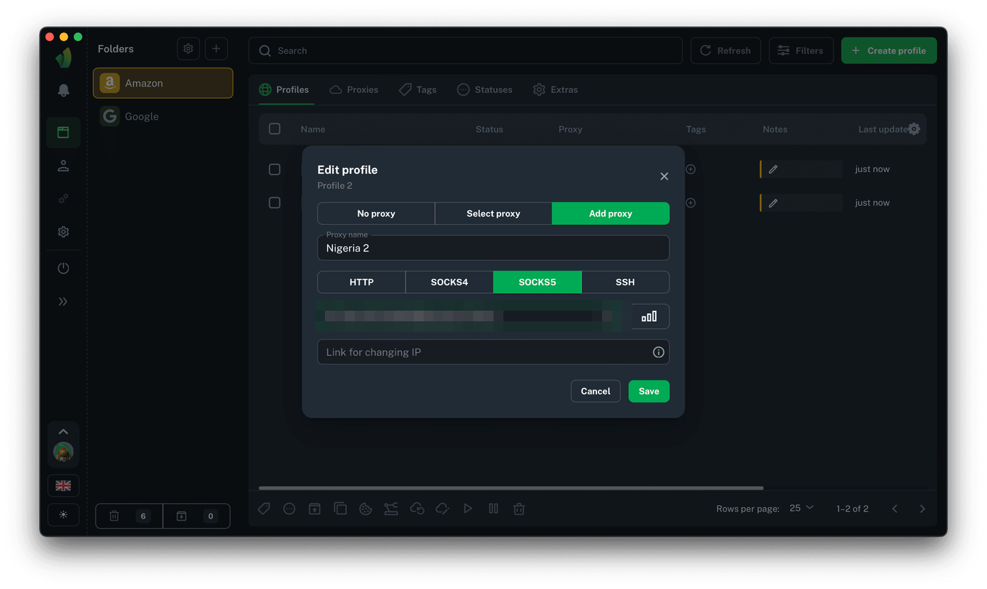Click the power icon in the sidebar

(x=63, y=268)
